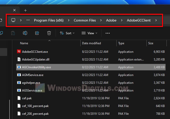Expand chevron after Common Files
Image resolution: width=170 pixels, height=119 pixels.
pos(101,20)
